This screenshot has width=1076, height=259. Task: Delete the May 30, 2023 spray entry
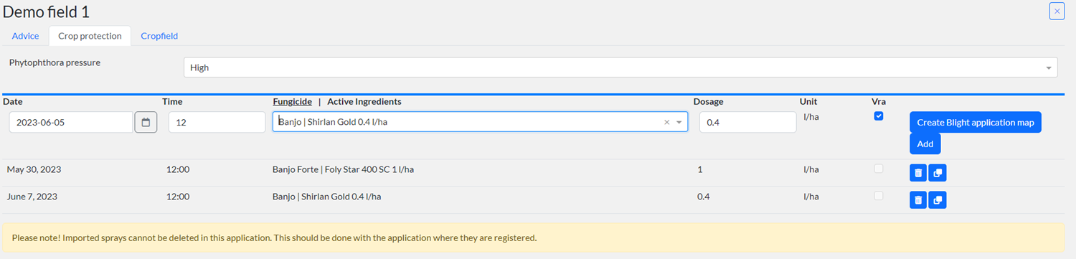(918, 173)
